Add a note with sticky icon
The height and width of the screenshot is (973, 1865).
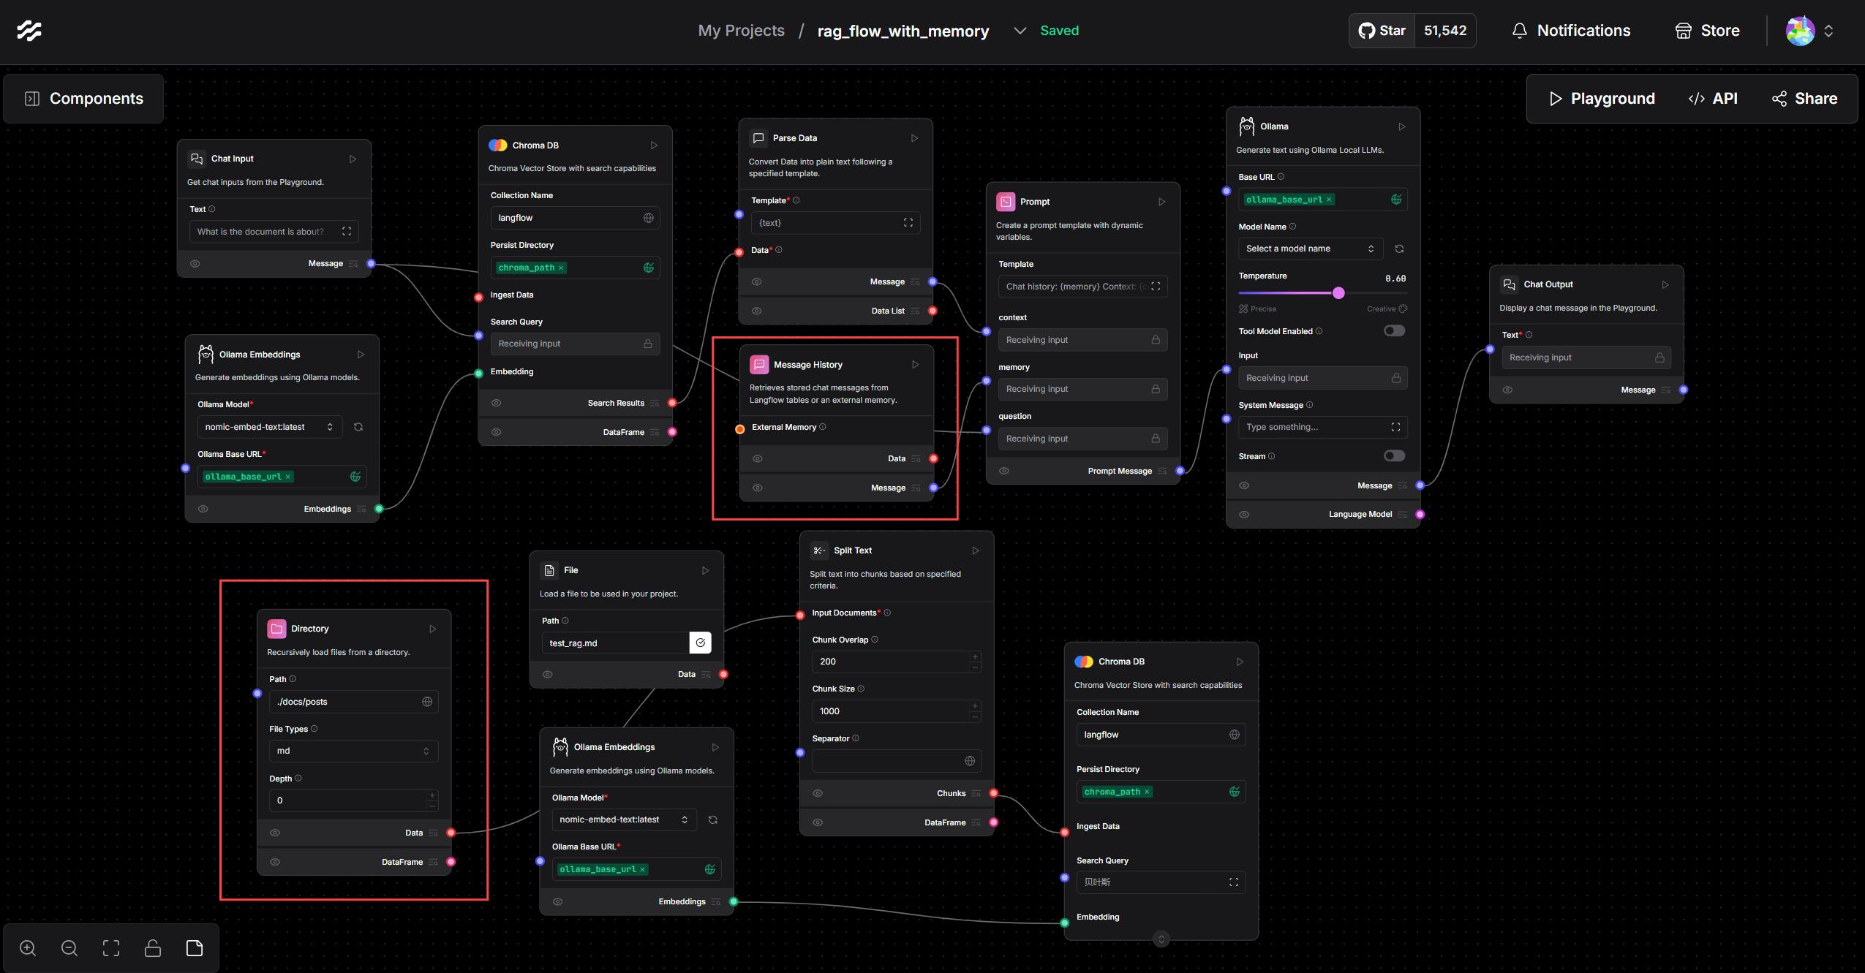(x=195, y=948)
